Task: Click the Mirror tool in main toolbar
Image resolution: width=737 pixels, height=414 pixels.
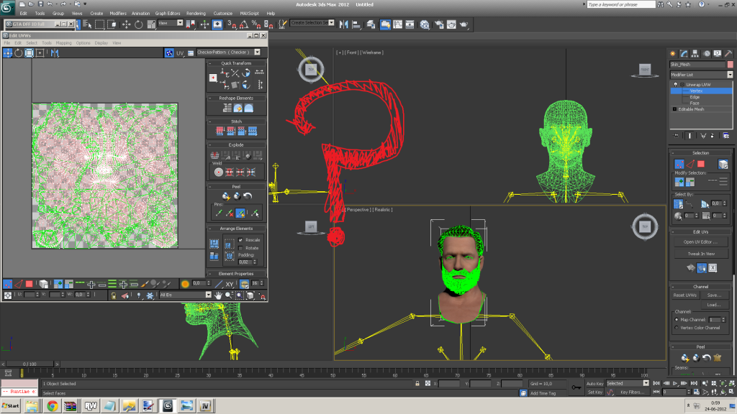Action: pos(343,24)
